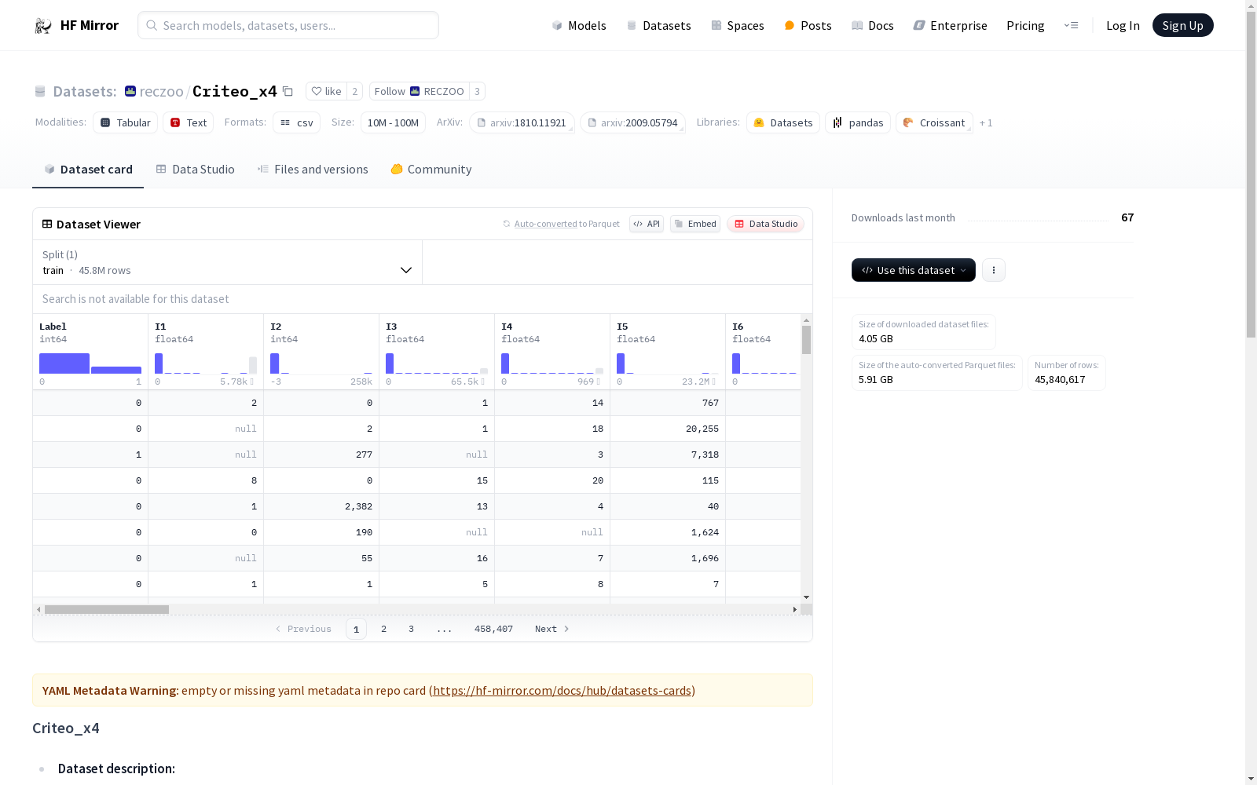Open the arxiv:2009.05794 paper tag
The height and width of the screenshot is (785, 1257).
[633, 122]
